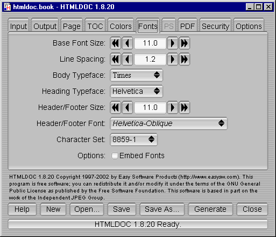Open the Body Typeface dropdown
The image size is (276, 237).
pyautogui.click(x=136, y=75)
